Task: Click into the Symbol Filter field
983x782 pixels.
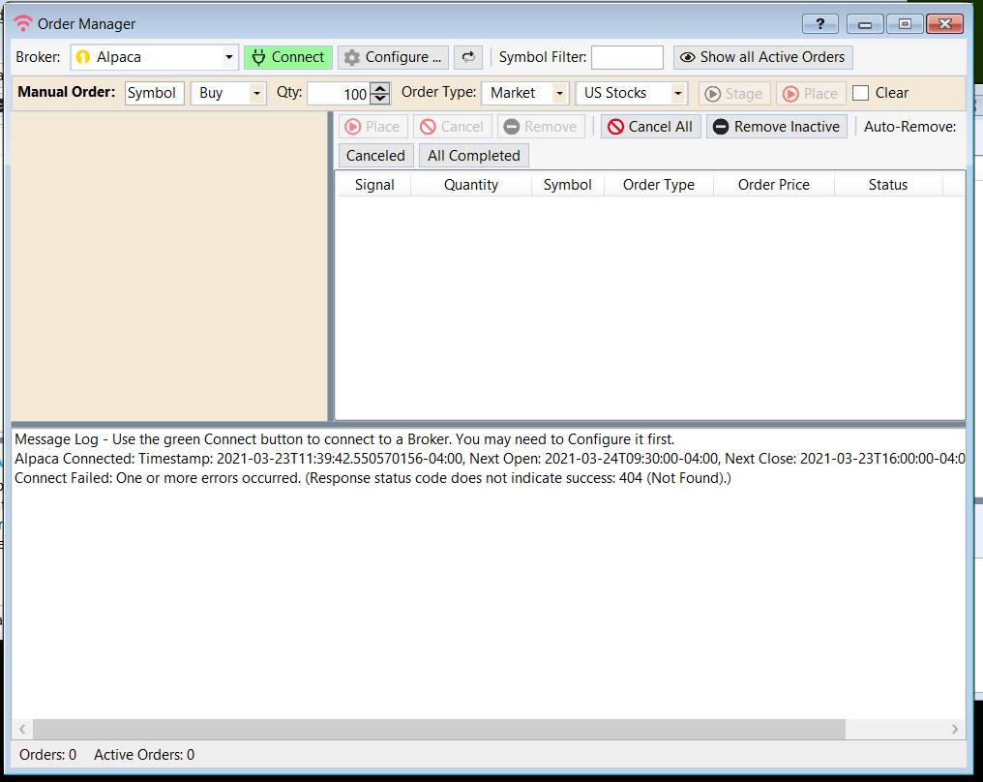Action: 627,57
